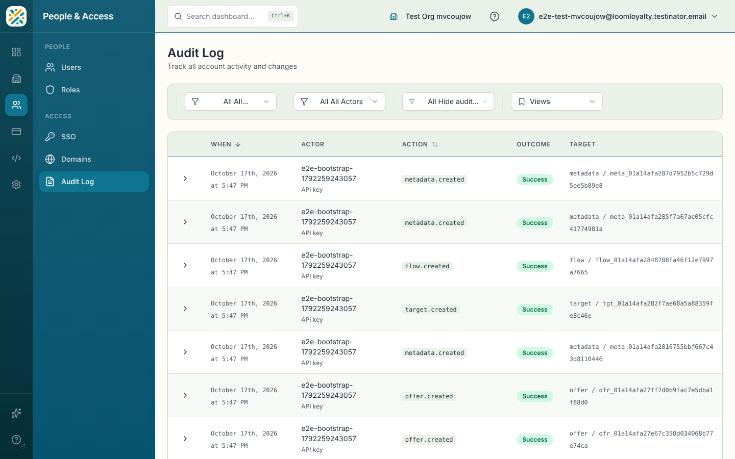Click the E2 user avatar
Viewport: 735px width, 459px height.
click(x=526, y=16)
